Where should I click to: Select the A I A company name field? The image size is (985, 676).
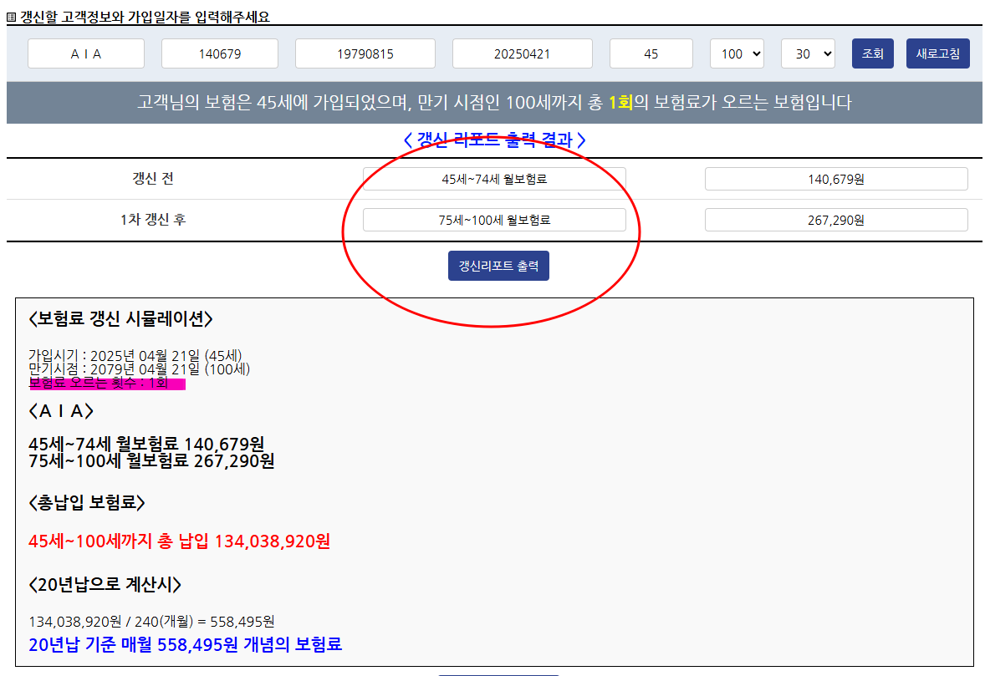pyautogui.click(x=85, y=53)
